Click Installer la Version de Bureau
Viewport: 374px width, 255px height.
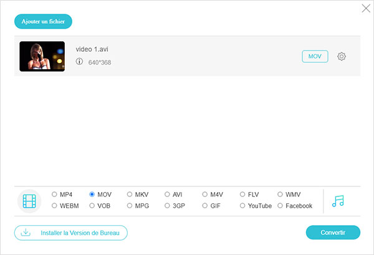[x=70, y=233]
